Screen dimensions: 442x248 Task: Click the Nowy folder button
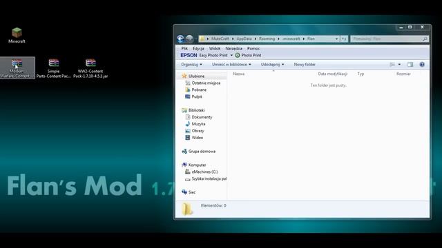click(x=305, y=64)
